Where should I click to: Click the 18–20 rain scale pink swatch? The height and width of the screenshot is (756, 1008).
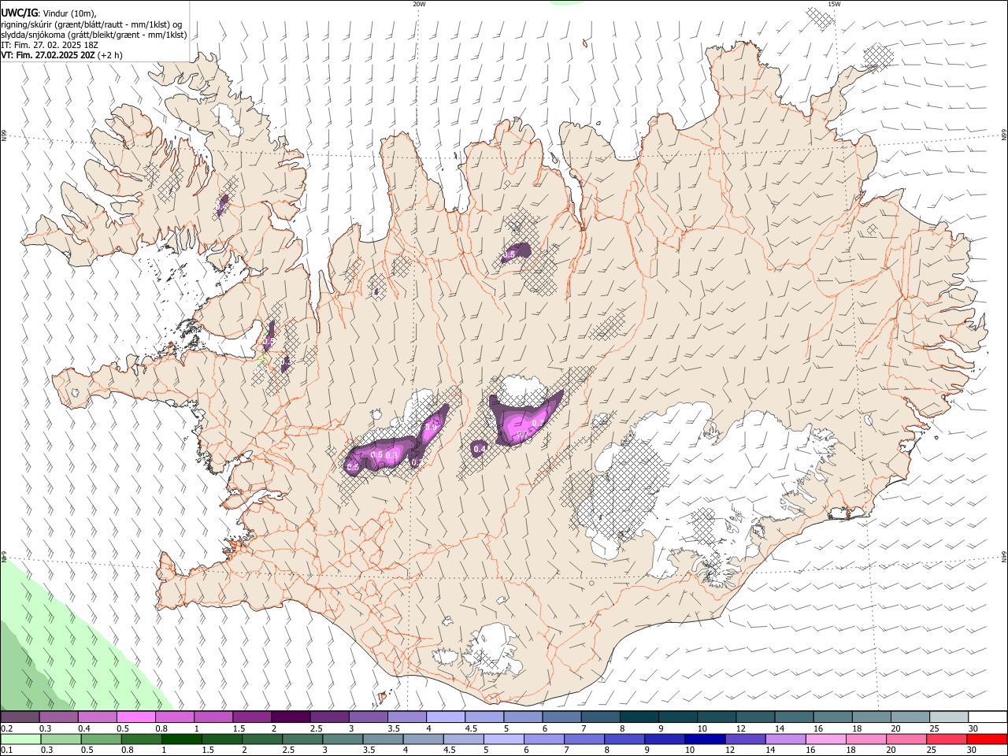[x=867, y=739]
